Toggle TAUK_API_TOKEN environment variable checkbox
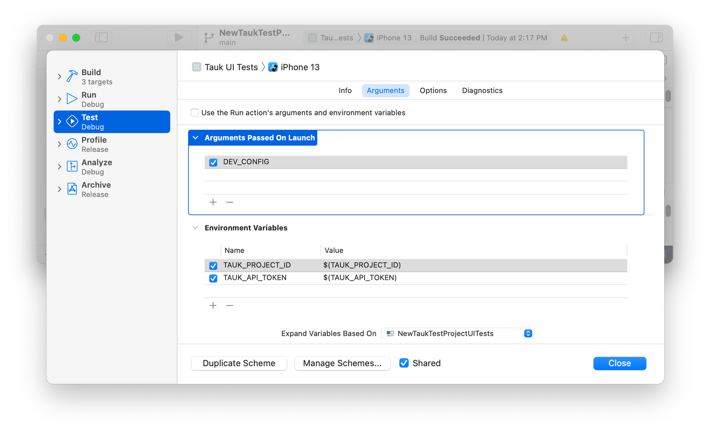 pos(213,278)
